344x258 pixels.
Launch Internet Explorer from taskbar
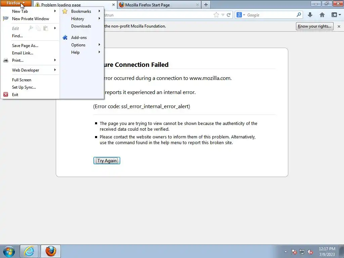pyautogui.click(x=29, y=251)
